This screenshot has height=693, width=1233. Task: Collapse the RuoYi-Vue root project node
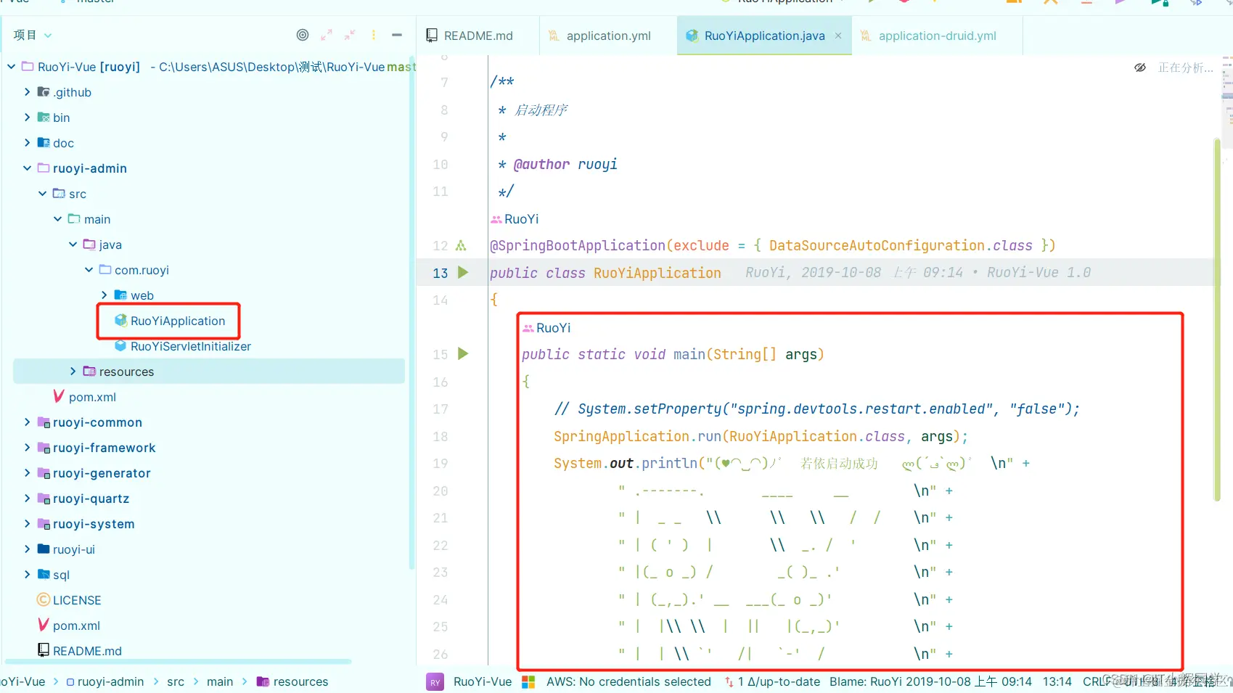tap(12, 67)
